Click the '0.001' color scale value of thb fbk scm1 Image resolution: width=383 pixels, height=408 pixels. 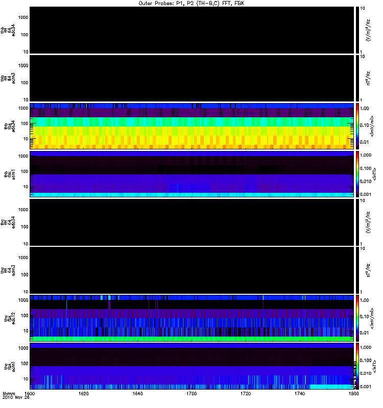click(365, 194)
